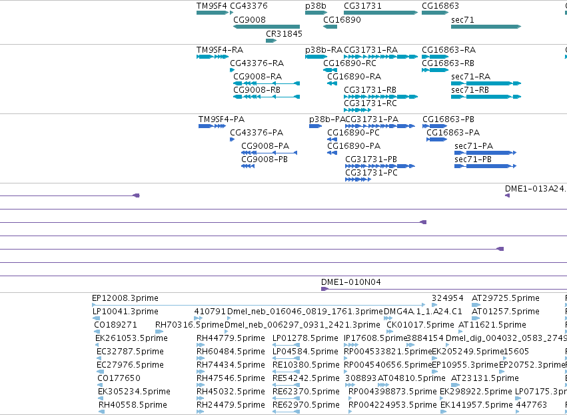Select the LP01278.5prime EST feature
The width and height of the screenshot is (567, 415).
click(x=286, y=345)
